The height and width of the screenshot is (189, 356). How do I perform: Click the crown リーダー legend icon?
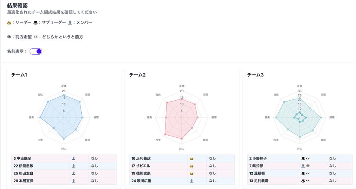pyautogui.click(x=9, y=23)
